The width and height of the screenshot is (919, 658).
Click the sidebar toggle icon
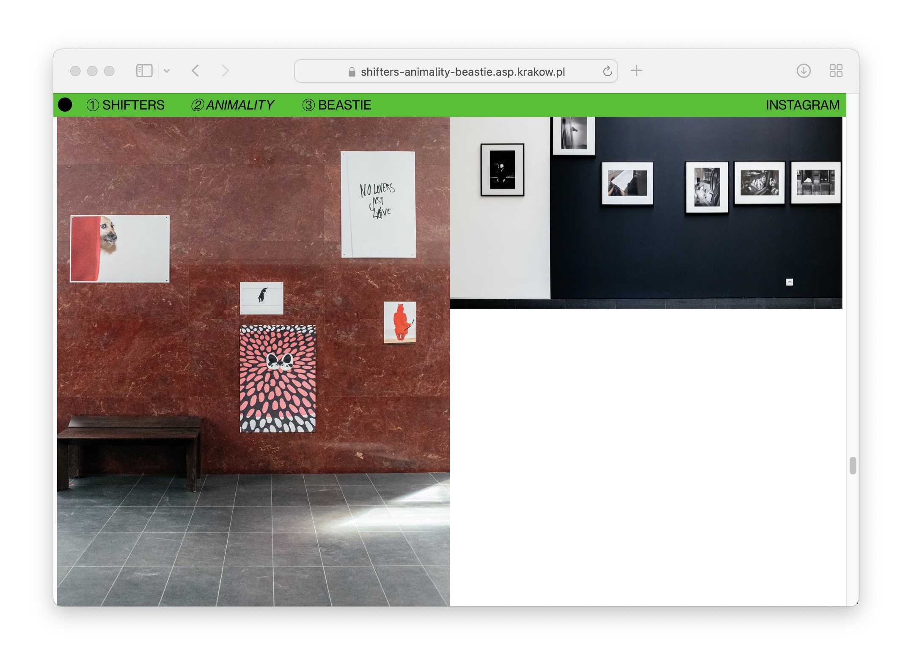(144, 71)
